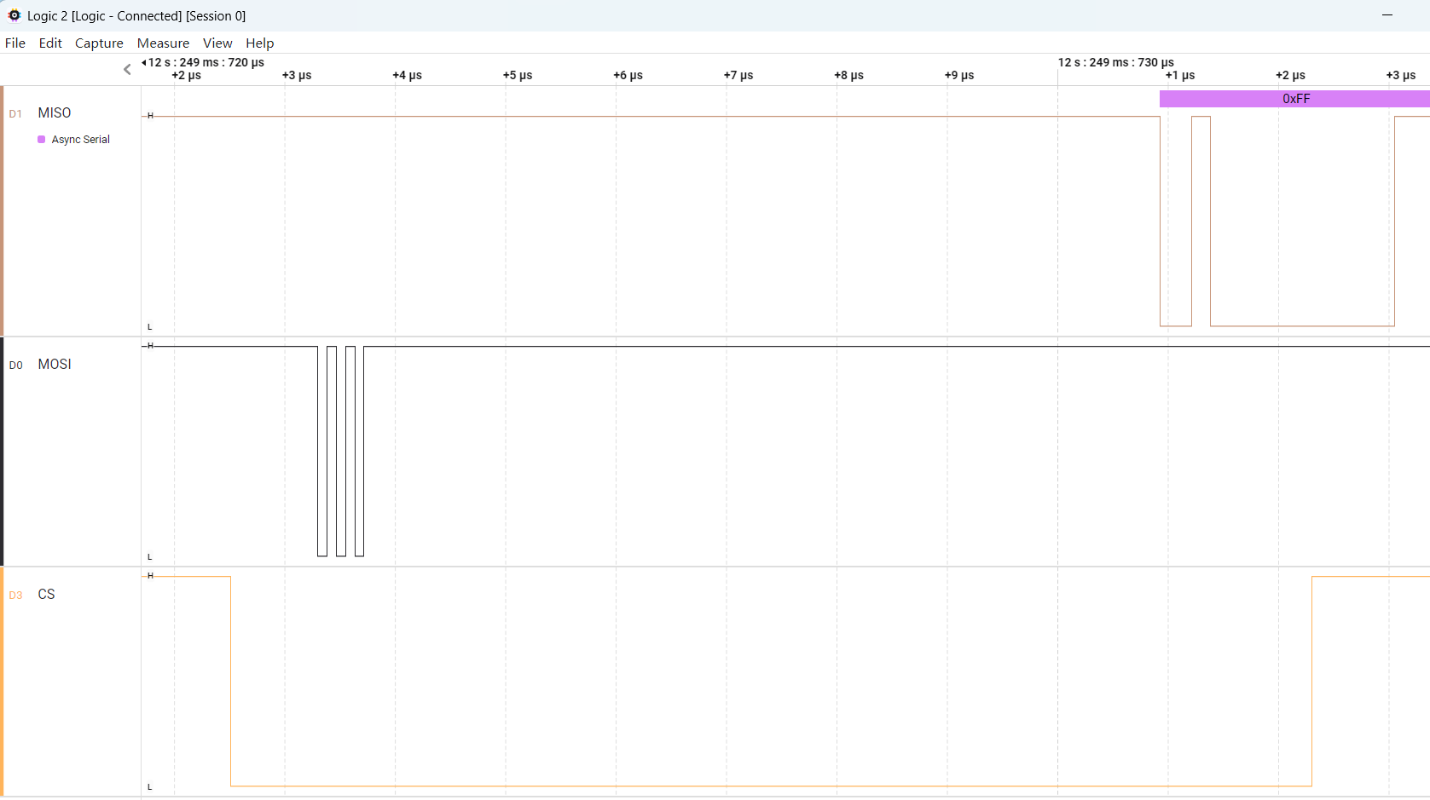The image size is (1430, 800).
Task: Open the Capture menu
Action: (x=99, y=43)
